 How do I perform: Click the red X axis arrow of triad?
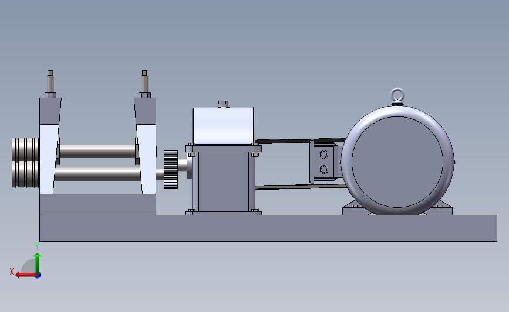tap(25, 275)
